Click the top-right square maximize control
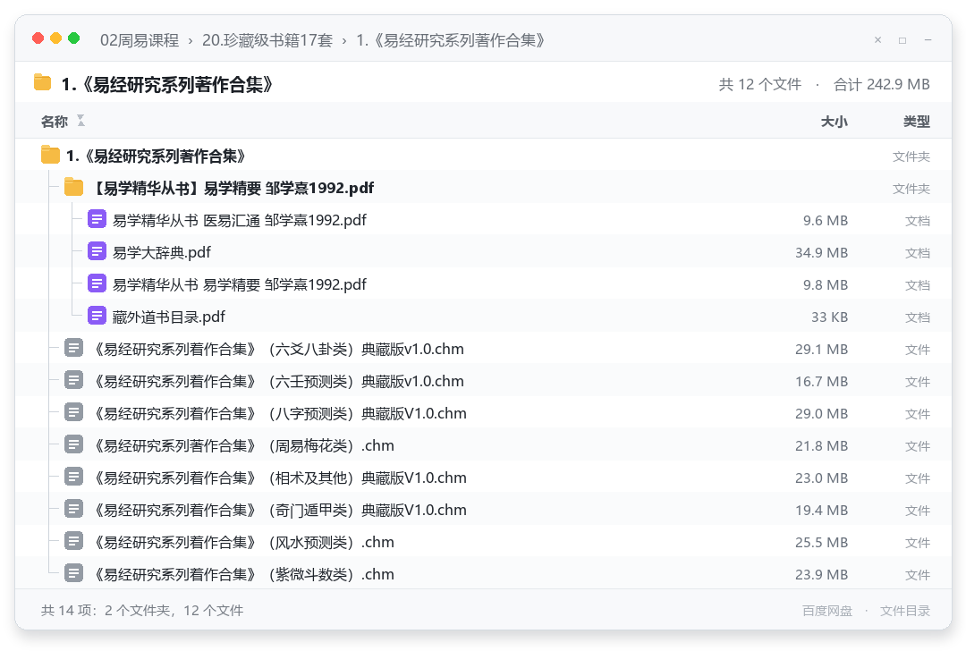966x651 pixels. 902,40
